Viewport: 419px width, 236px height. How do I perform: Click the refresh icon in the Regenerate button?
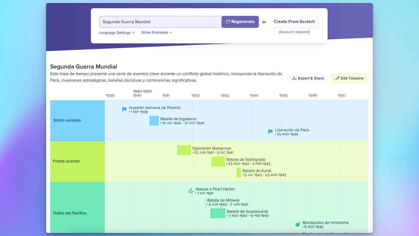click(x=228, y=22)
